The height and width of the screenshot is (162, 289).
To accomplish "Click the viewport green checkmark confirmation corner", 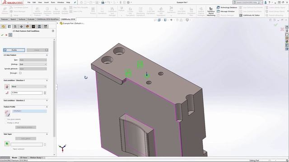I will coord(276,25).
